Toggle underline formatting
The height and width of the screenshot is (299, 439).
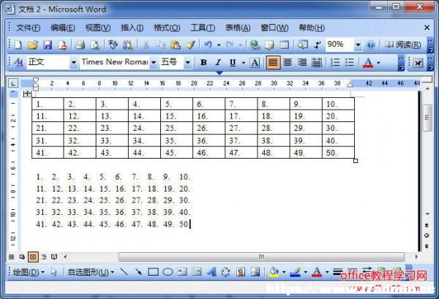click(233, 62)
